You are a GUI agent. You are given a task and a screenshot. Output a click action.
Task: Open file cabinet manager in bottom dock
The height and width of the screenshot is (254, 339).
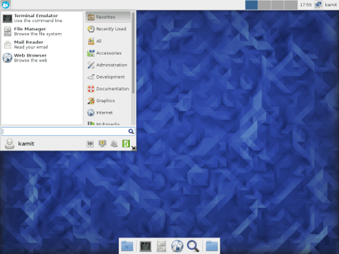[162, 246]
